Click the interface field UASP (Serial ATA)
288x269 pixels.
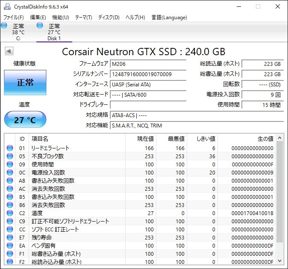coord(148,84)
